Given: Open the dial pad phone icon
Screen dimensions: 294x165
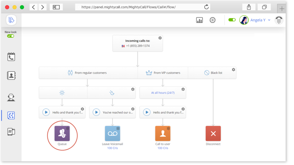Looking at the screenshot, I should pos(279,20).
